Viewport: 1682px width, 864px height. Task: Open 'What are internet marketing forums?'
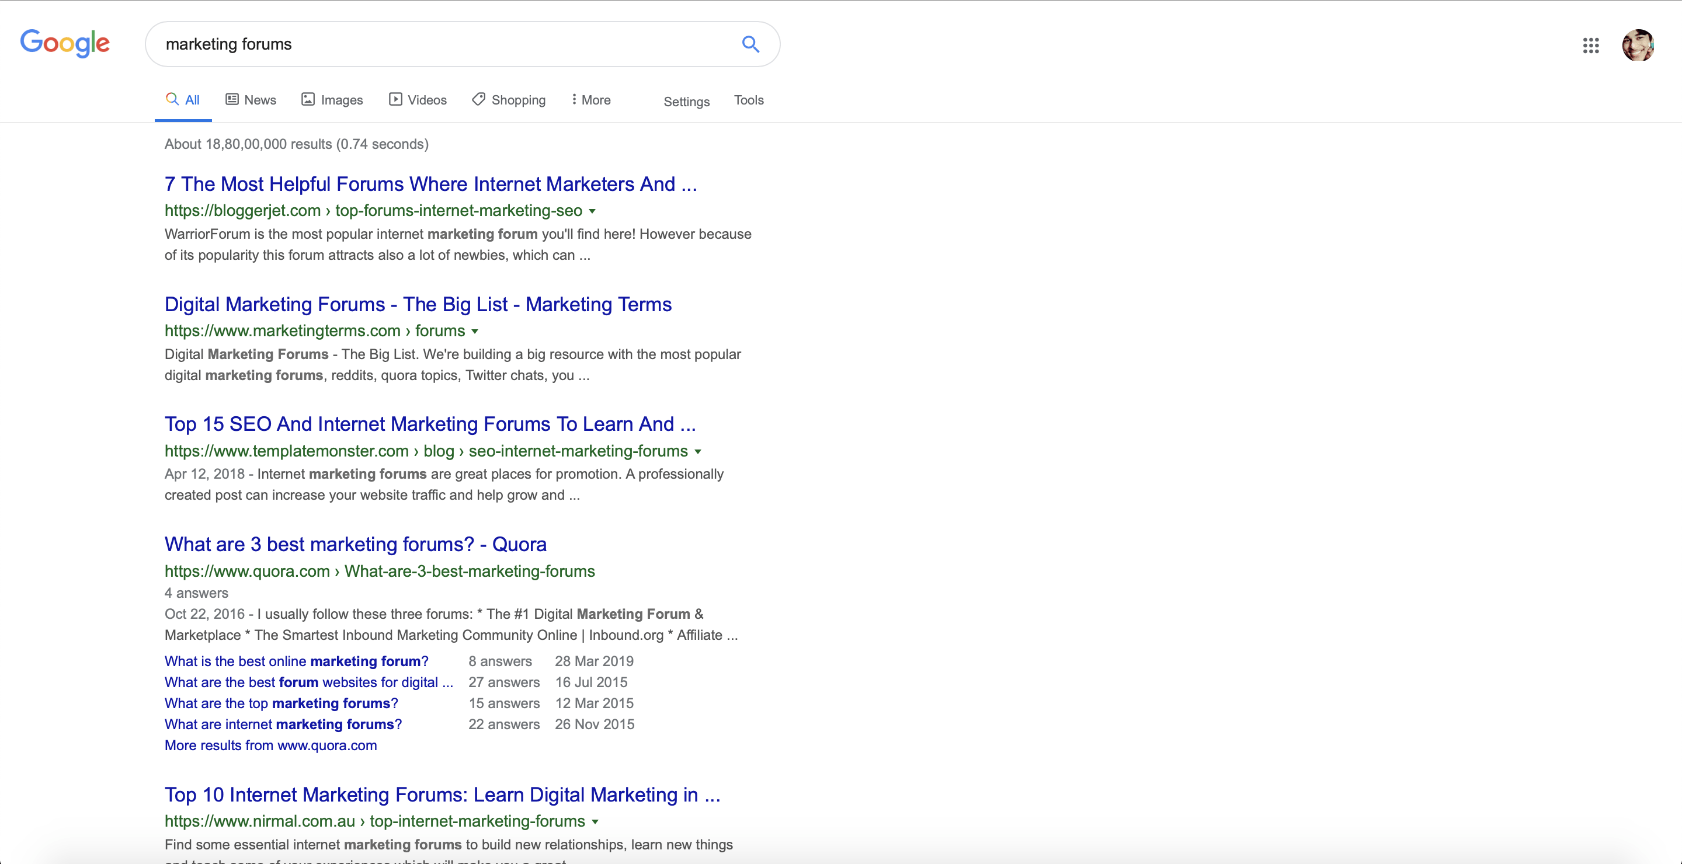pos(283,724)
